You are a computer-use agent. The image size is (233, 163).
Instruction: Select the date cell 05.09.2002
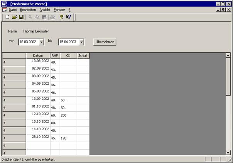(38, 92)
